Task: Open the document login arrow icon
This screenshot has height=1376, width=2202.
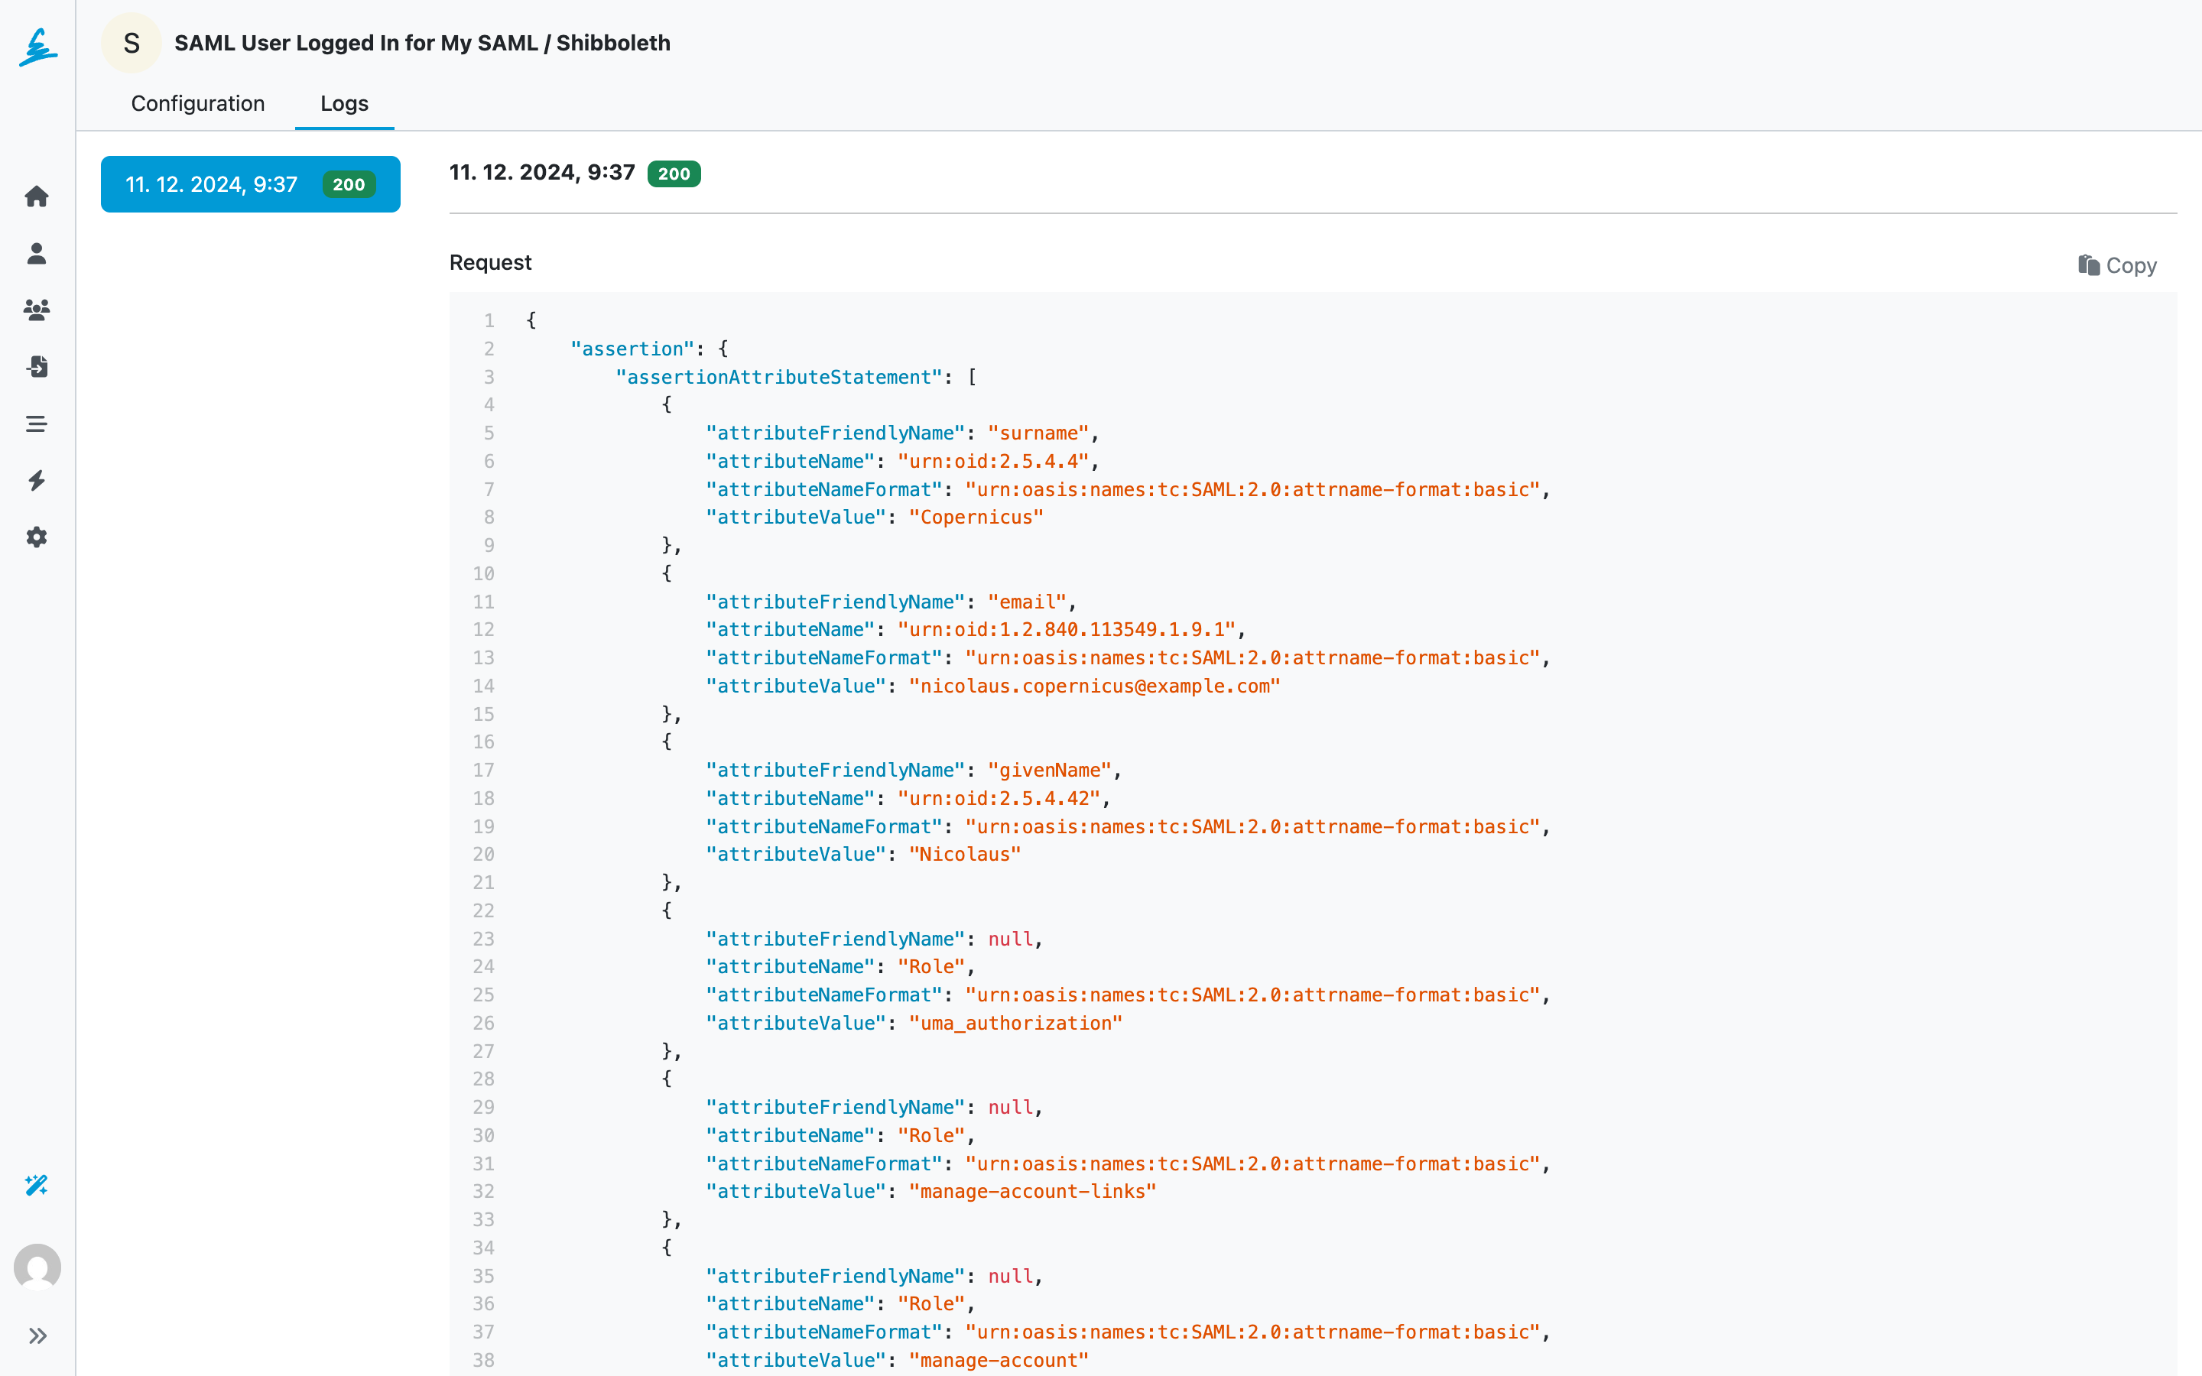Action: 37,366
